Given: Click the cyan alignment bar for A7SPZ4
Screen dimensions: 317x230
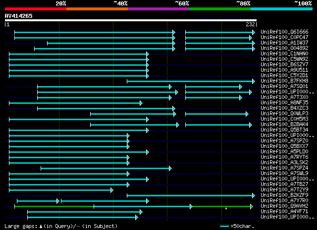Looking at the screenshot, I should pos(106,168).
